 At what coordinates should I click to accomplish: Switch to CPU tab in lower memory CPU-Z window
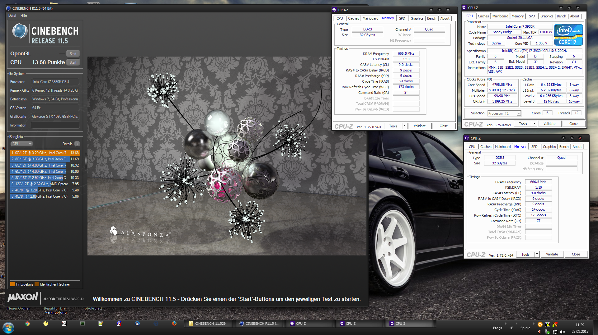pos(472,147)
